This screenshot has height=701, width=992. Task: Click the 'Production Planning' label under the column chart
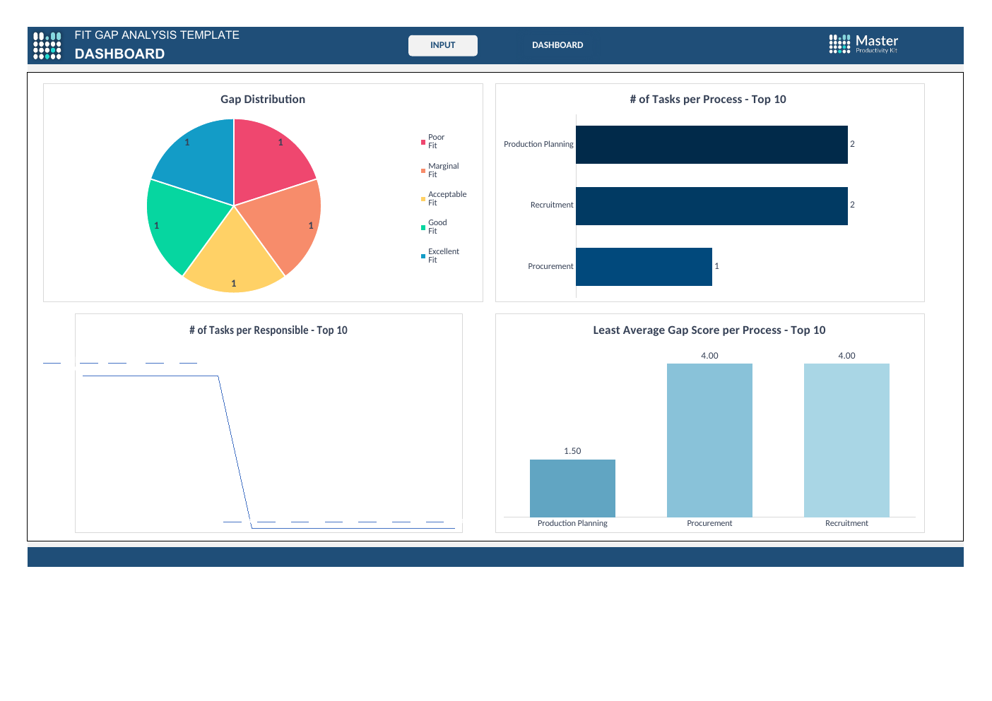(x=572, y=523)
